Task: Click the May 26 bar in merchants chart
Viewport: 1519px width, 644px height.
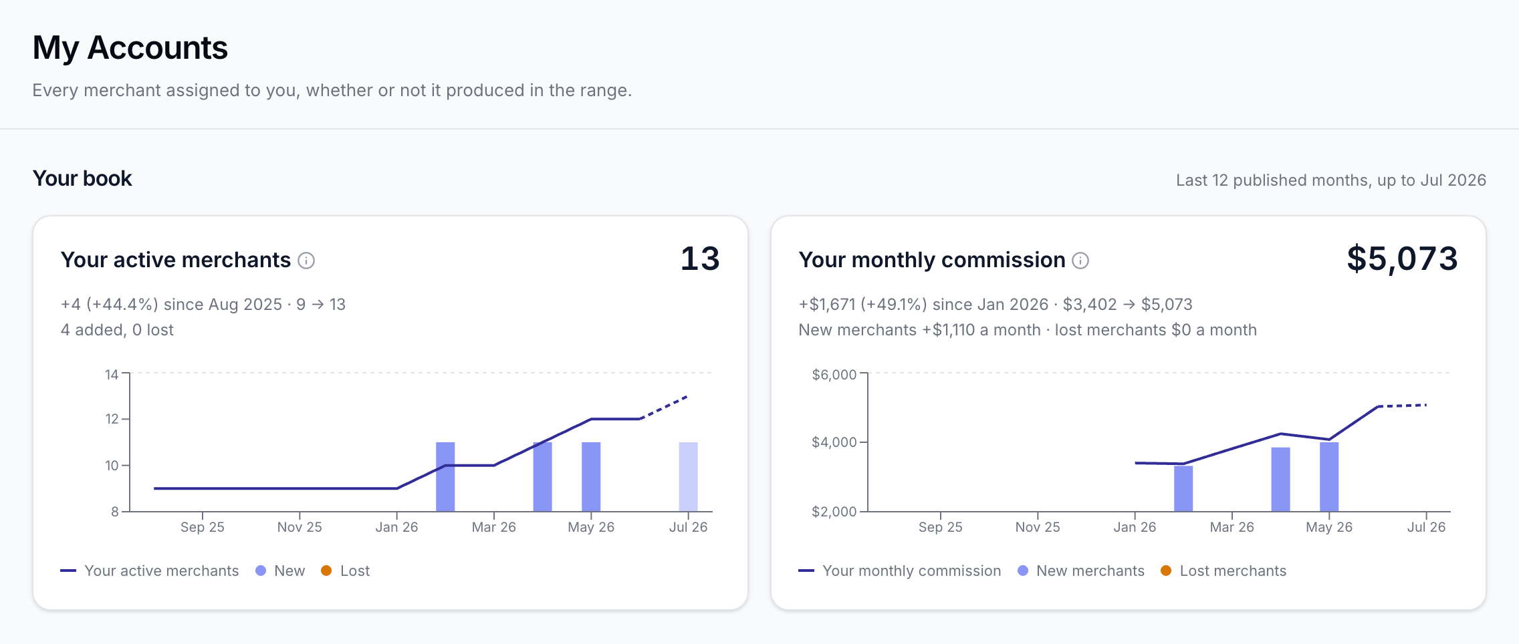Action: pyautogui.click(x=591, y=477)
